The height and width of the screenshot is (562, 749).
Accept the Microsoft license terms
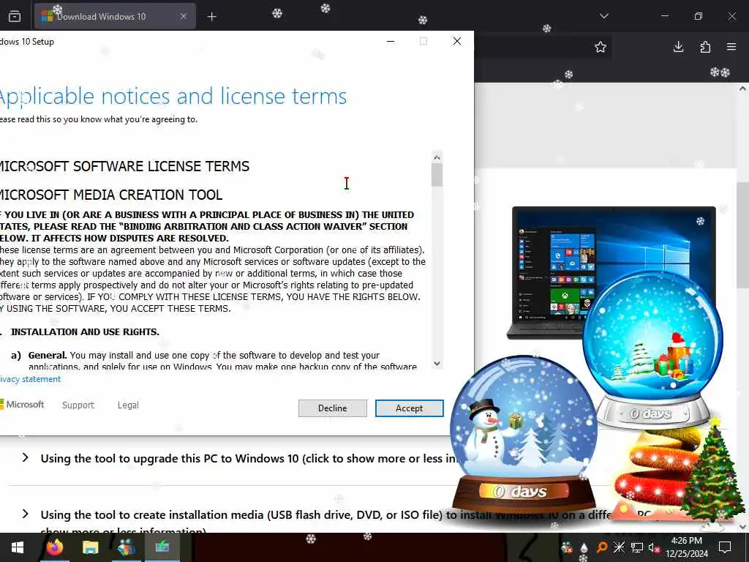pyautogui.click(x=409, y=408)
